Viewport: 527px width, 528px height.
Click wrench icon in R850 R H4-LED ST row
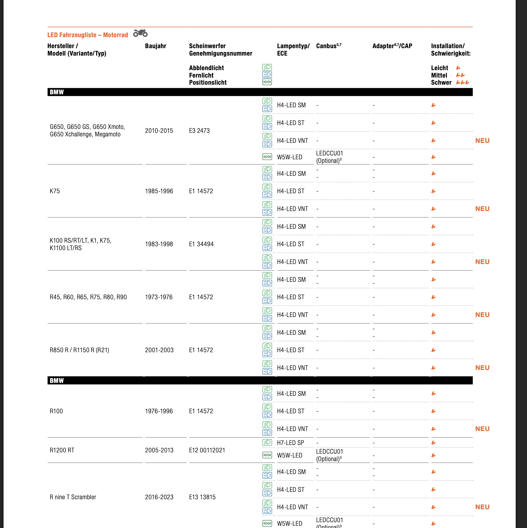pos(433,350)
